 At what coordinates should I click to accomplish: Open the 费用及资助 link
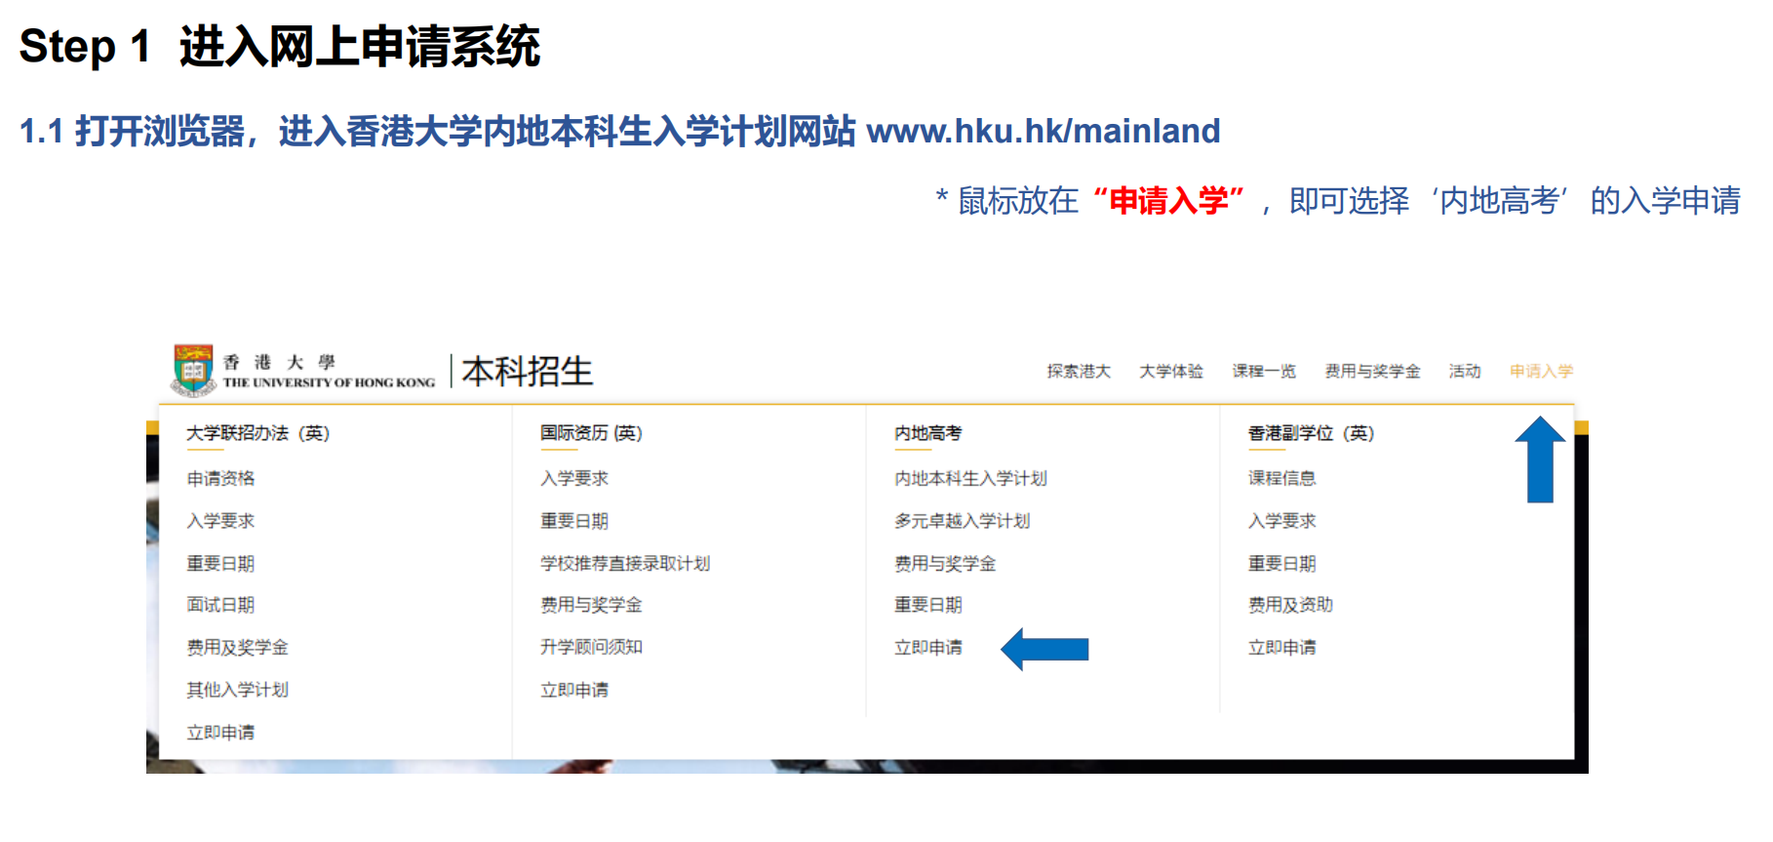click(1290, 605)
